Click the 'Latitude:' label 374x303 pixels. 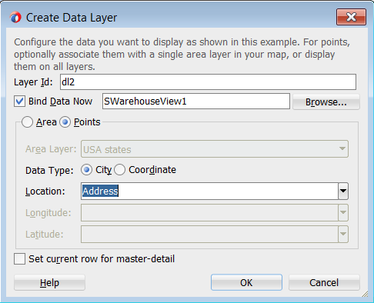point(45,235)
